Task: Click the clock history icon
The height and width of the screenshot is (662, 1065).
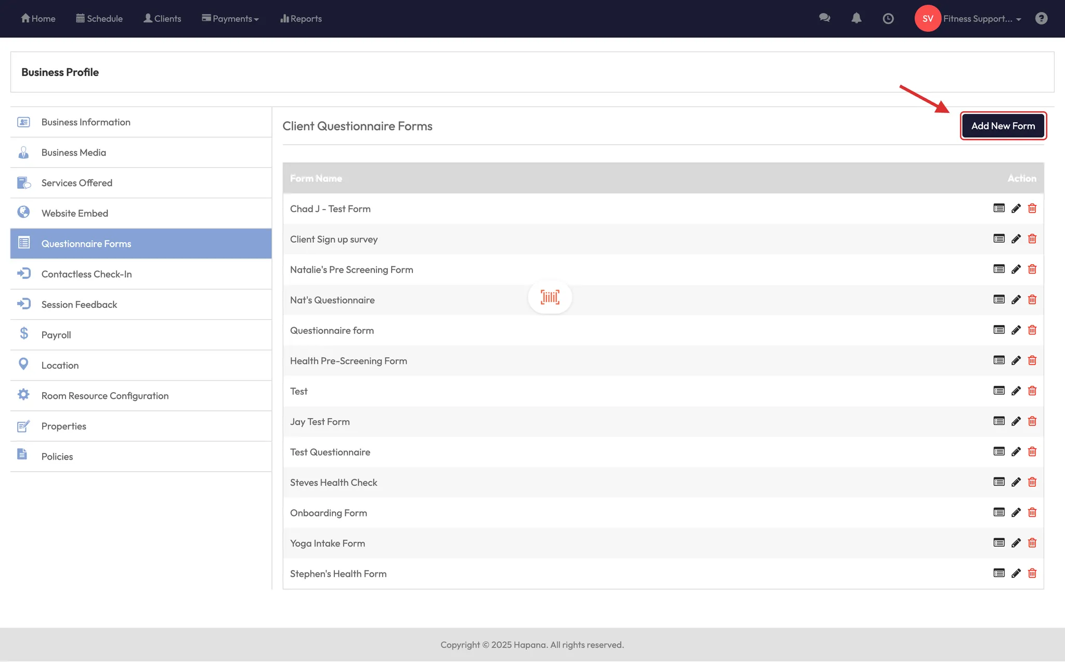Action: pyautogui.click(x=888, y=19)
